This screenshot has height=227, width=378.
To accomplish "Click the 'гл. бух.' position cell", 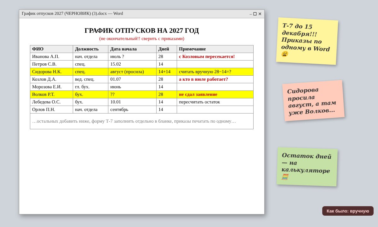I will [91, 87].
